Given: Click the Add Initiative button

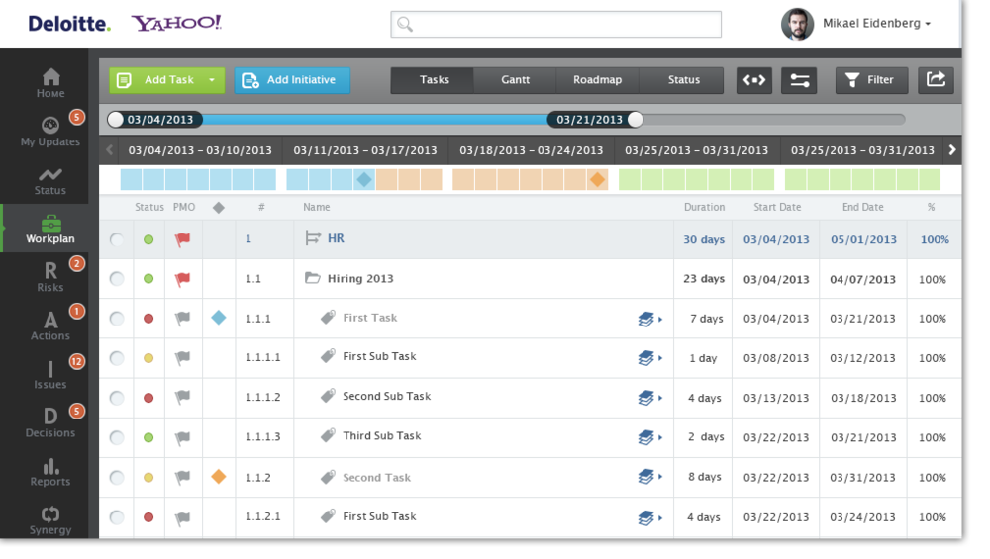Looking at the screenshot, I should coord(292,80).
